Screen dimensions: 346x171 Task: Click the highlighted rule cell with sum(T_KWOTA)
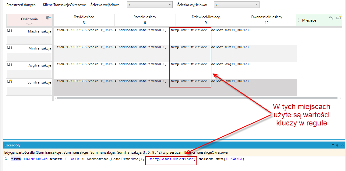coord(175,87)
